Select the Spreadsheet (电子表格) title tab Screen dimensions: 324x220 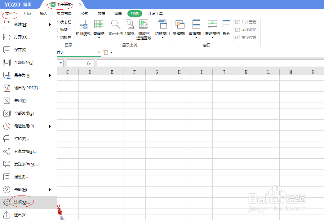[x=62, y=4]
